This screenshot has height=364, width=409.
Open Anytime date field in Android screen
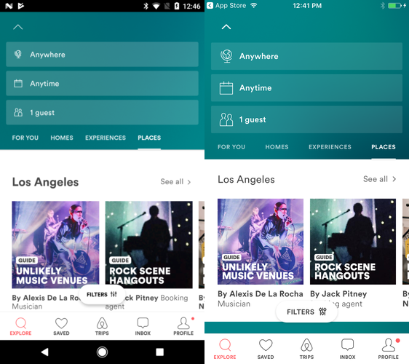[x=102, y=83]
